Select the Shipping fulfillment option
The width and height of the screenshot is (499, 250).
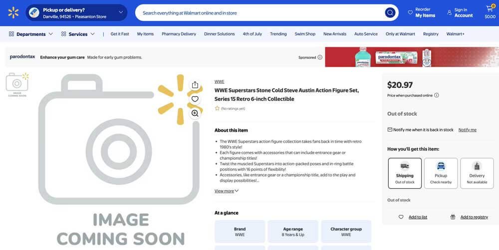point(405,173)
